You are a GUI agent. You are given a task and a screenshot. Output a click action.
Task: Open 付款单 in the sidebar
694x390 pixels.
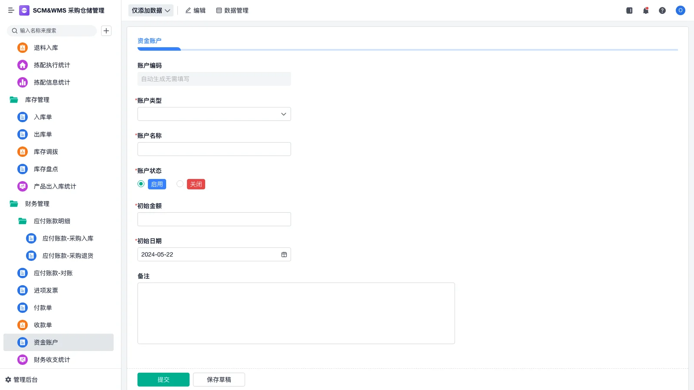59,308
